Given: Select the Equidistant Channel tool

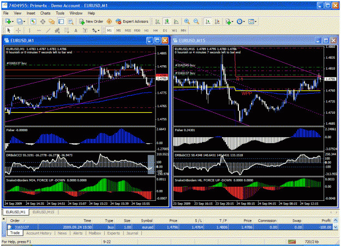Looking at the screenshot, I should [x=57, y=30].
